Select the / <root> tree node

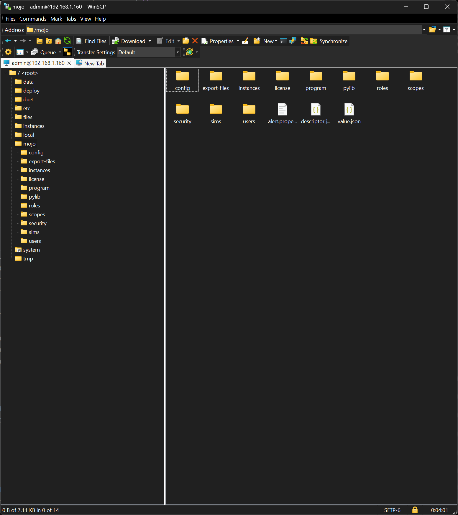[24, 73]
